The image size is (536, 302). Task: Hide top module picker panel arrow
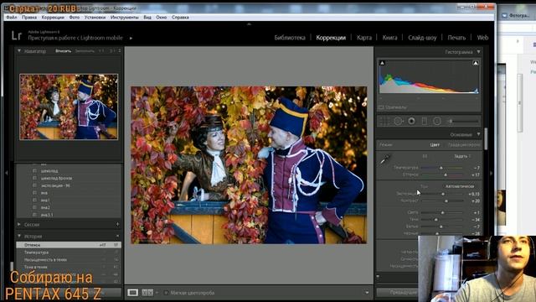pyautogui.click(x=249, y=24)
